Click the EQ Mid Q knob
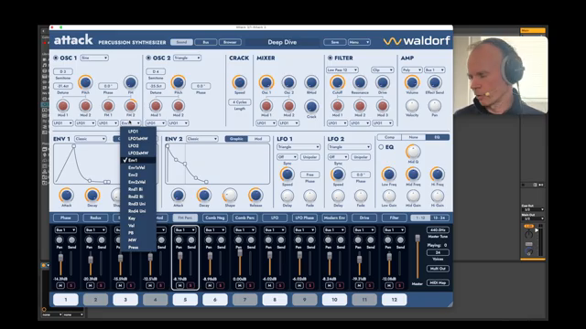 point(413,152)
